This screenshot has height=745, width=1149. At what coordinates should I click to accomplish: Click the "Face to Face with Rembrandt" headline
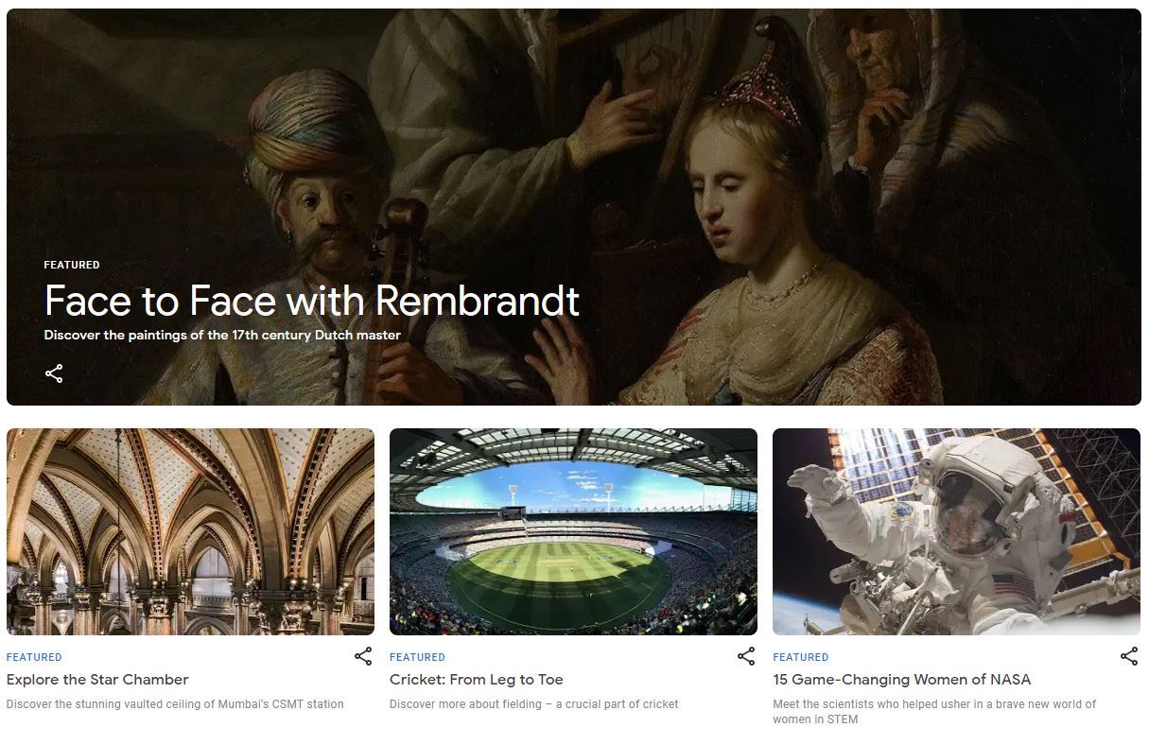click(311, 301)
